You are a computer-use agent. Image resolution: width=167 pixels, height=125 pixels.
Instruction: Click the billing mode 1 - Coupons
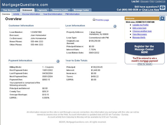[x=48, y=67]
